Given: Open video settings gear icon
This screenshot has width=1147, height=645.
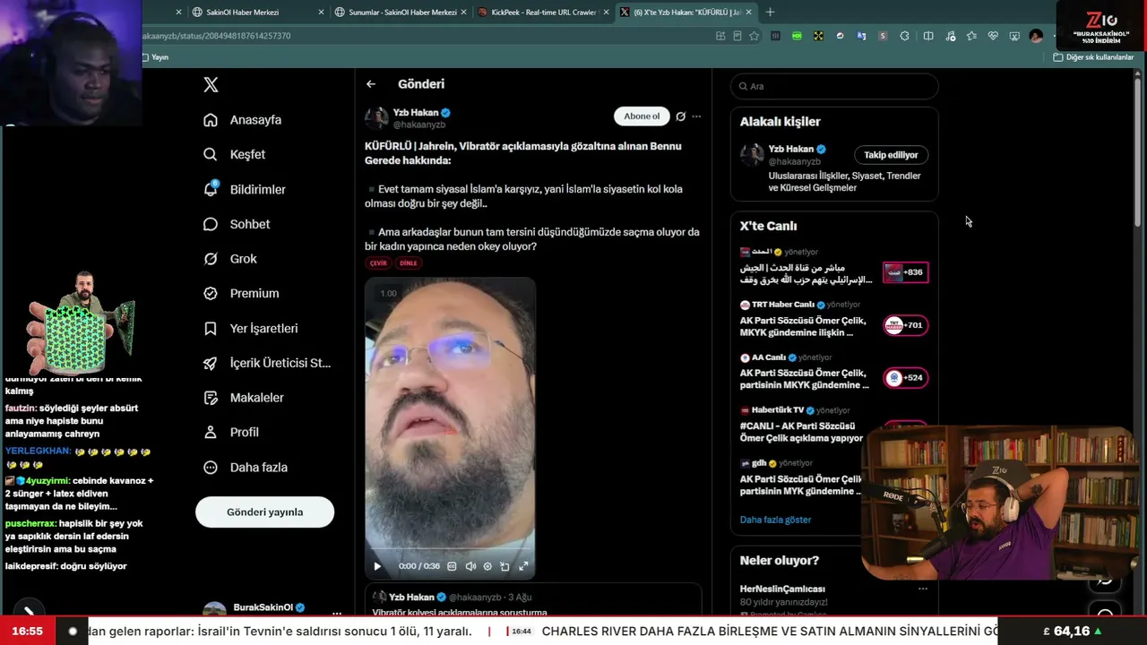Looking at the screenshot, I should pos(487,566).
